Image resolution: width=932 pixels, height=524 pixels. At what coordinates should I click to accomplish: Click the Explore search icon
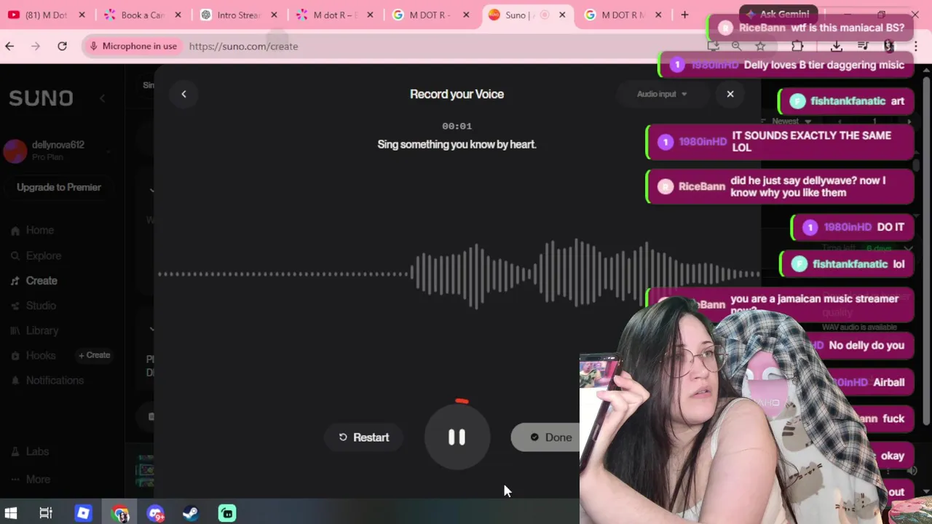click(x=15, y=256)
